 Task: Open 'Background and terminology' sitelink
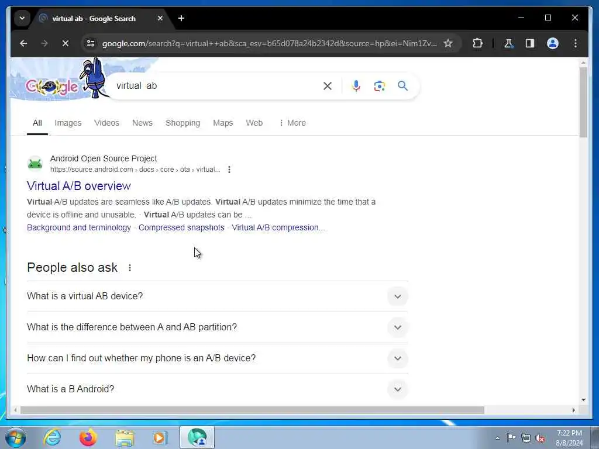pos(79,227)
